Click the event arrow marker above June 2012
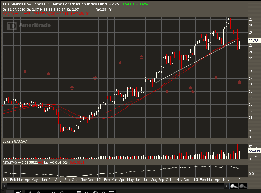261x193 pixels. pyautogui.click(x=142, y=57)
